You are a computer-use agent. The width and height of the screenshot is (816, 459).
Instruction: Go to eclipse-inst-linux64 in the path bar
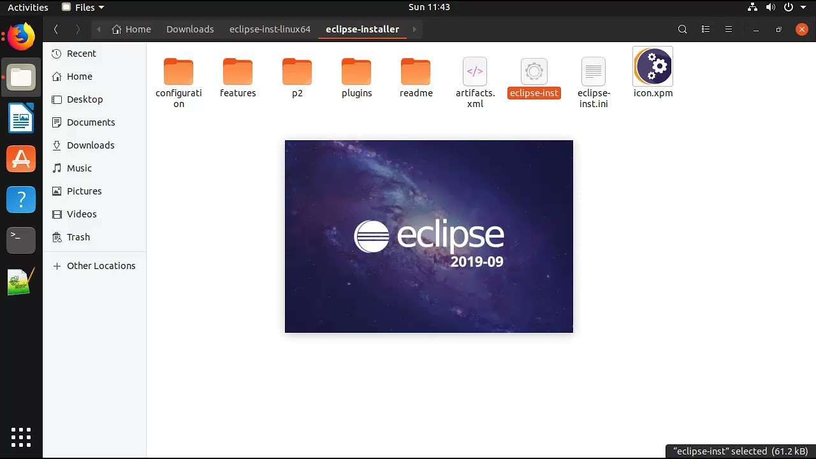coord(270,29)
